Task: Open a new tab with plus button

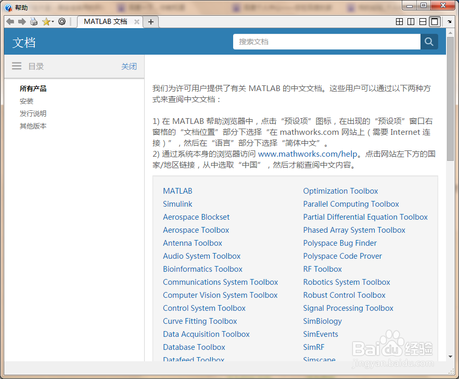Action: coord(151,22)
